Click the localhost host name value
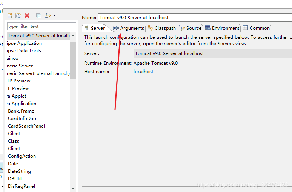Screen dimensions: 292x192 pyautogui.click(x=143, y=72)
